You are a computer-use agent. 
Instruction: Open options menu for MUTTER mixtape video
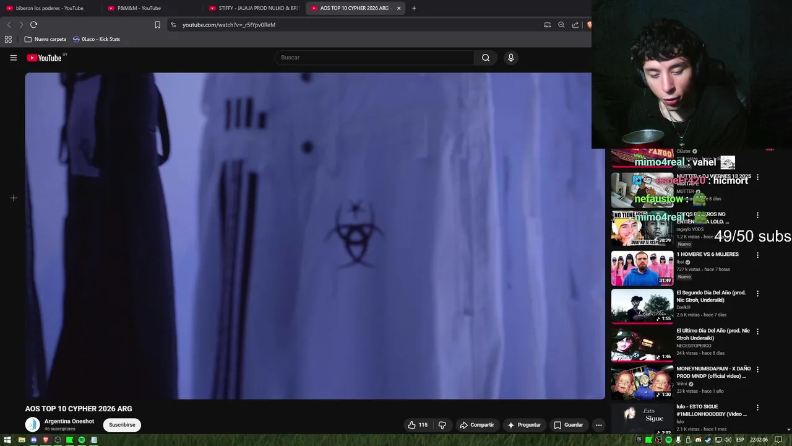point(757,177)
